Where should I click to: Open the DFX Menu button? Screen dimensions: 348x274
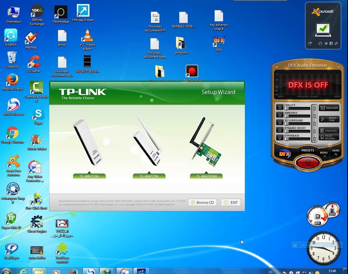[x=324, y=153]
